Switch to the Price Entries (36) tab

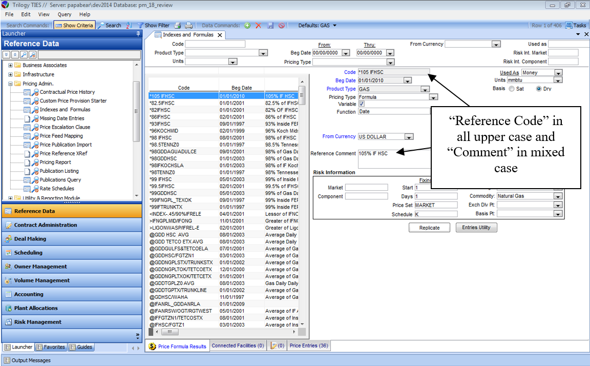(x=309, y=346)
